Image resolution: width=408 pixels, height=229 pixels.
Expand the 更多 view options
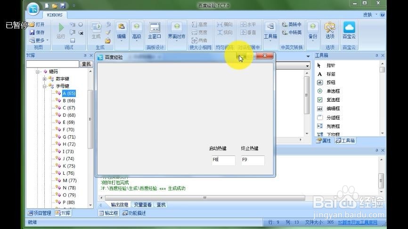click(39, 41)
